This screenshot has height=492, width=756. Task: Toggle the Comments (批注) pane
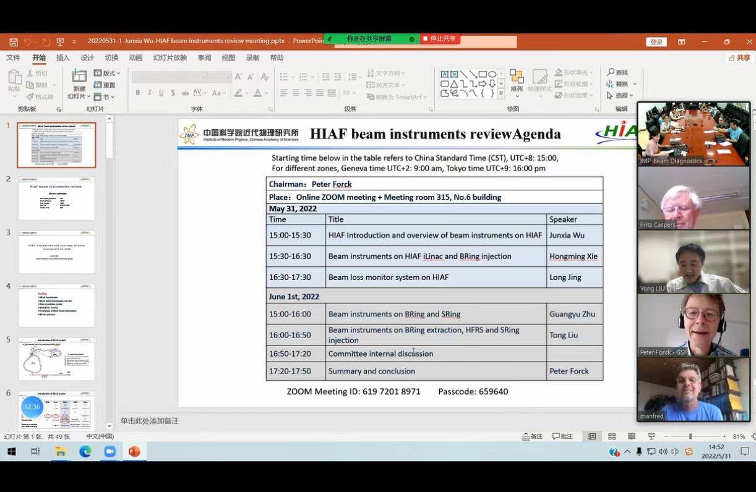(562, 436)
